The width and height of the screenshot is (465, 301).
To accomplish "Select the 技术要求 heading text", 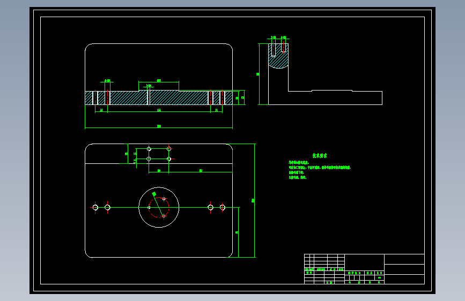I will (x=320, y=155).
